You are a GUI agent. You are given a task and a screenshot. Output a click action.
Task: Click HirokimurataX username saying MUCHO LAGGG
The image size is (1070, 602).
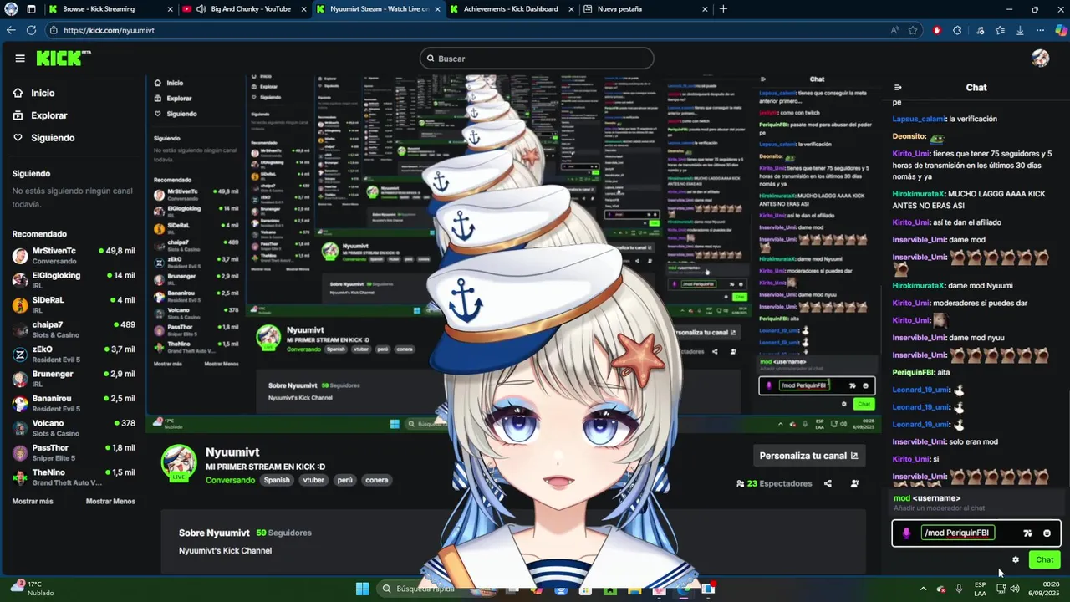point(918,193)
